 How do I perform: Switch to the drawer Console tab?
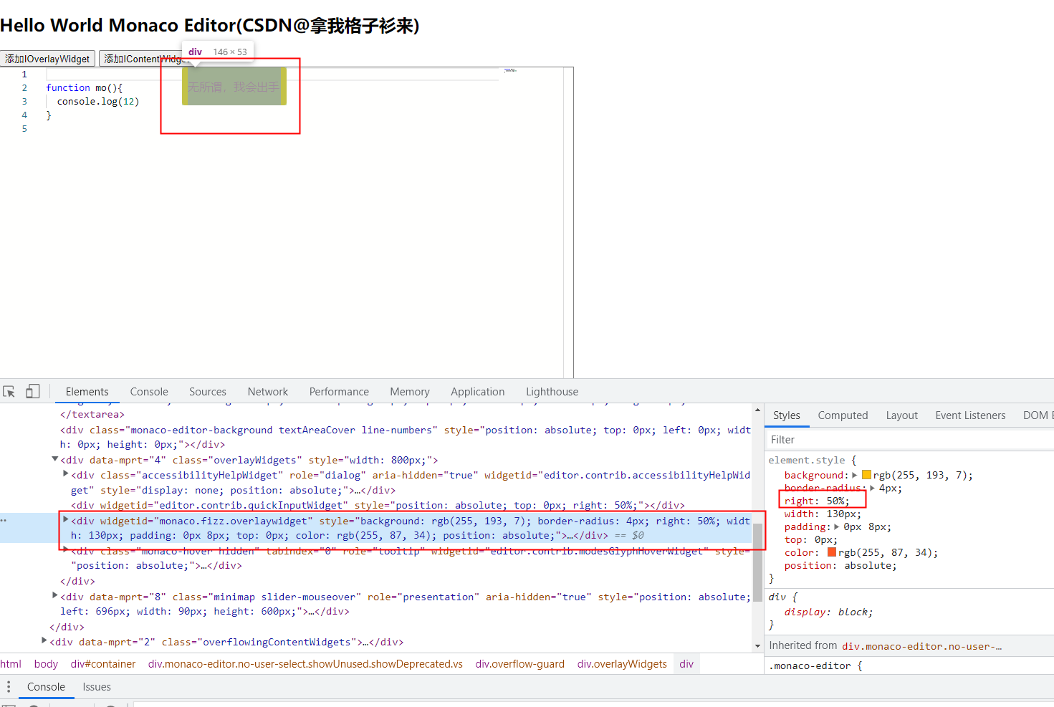[46, 687]
